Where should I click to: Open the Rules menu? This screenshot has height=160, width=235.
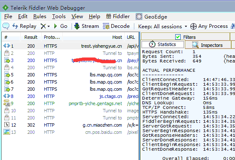coord(40,16)
